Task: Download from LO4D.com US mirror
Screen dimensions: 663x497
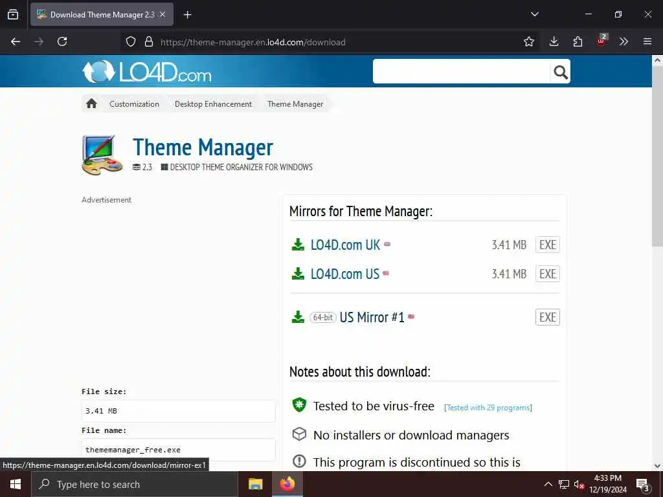Action: pos(345,274)
